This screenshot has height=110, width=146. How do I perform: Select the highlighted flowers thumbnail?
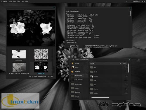pyautogui.click(x=41, y=67)
